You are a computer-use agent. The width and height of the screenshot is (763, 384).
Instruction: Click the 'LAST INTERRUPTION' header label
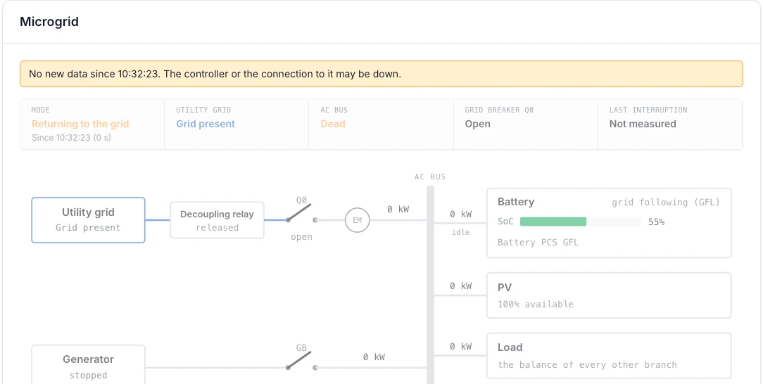pos(648,110)
